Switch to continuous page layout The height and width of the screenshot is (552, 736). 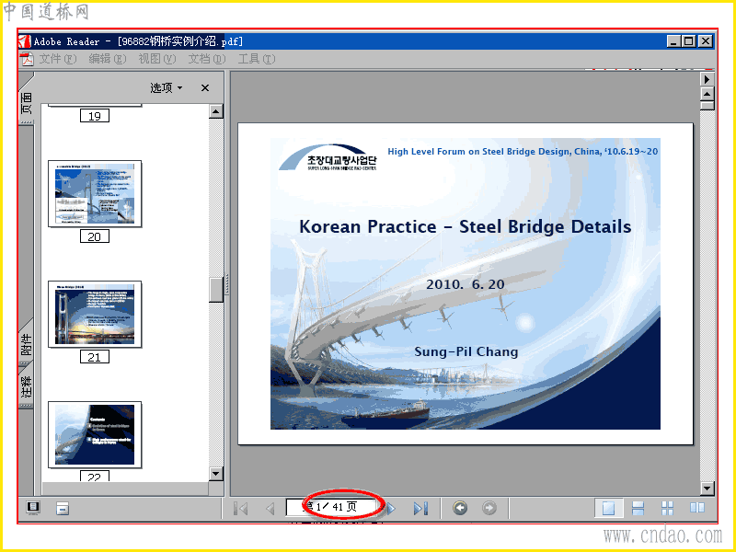[638, 508]
